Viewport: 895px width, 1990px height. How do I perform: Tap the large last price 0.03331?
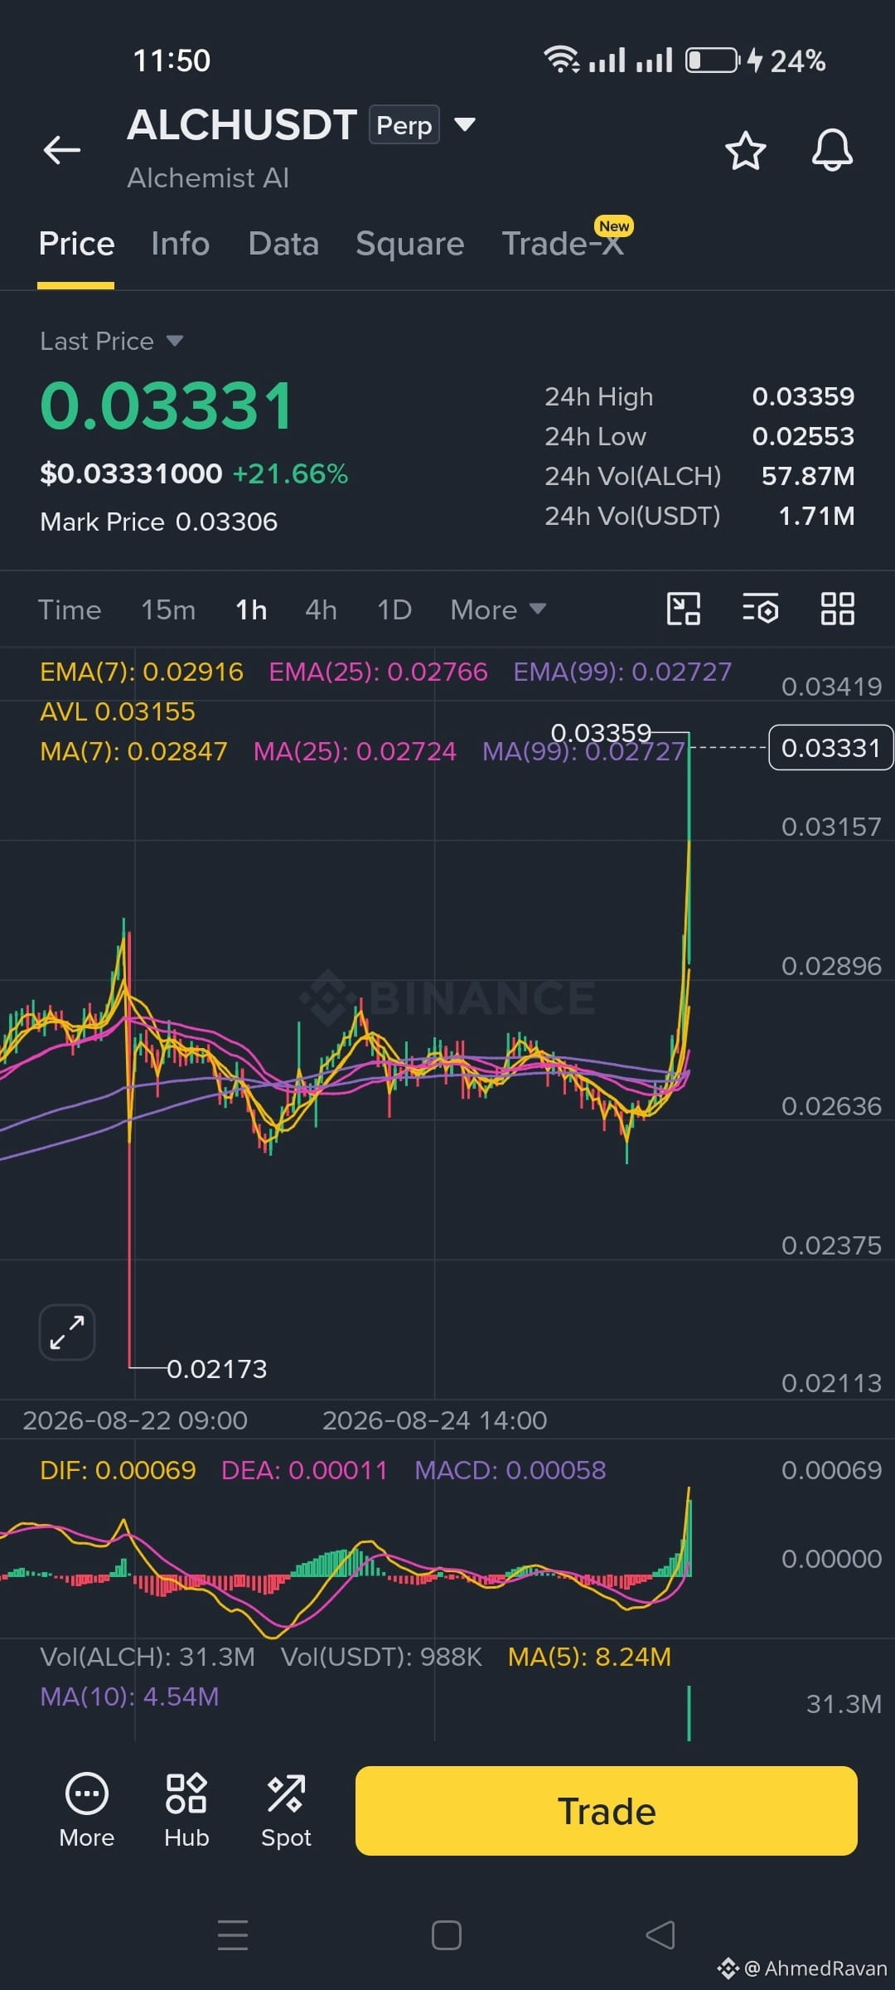(x=167, y=406)
